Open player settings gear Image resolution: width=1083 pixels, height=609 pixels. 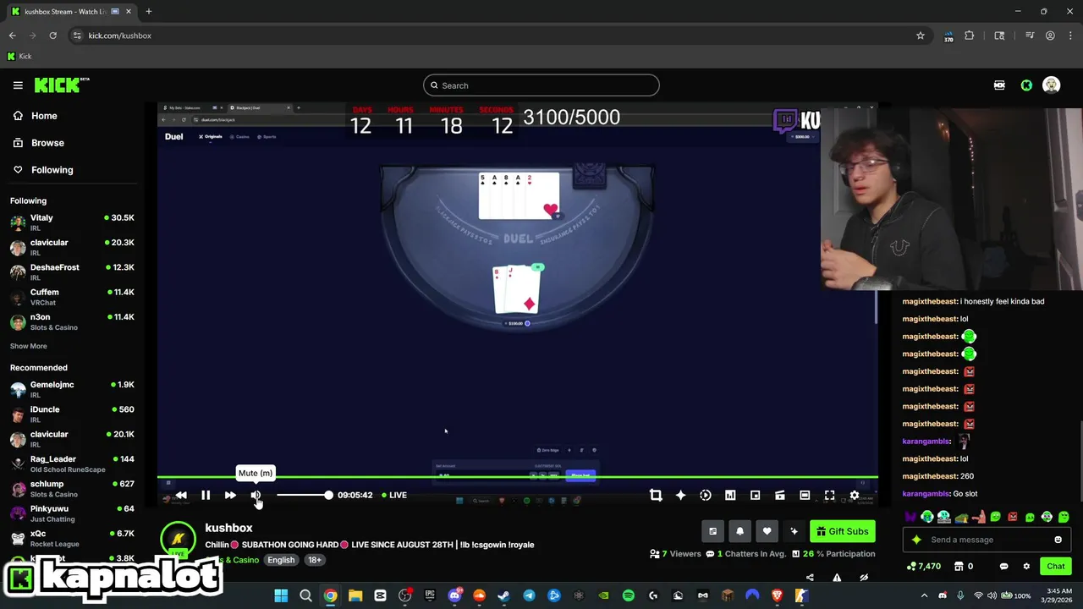pyautogui.click(x=855, y=495)
